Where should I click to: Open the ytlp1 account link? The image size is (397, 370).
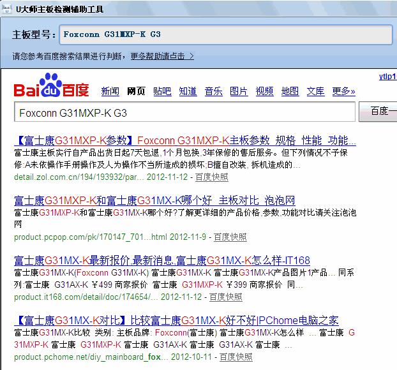387,77
